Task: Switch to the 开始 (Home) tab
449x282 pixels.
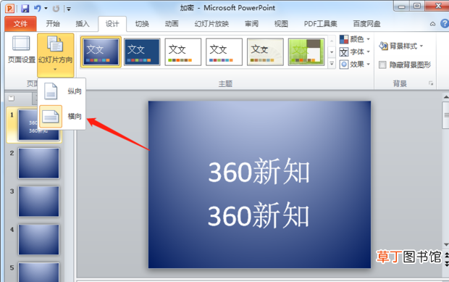Action: tap(53, 24)
